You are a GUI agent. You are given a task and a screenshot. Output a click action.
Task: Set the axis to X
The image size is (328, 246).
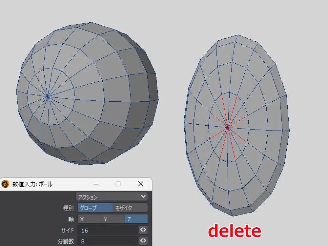point(89,219)
